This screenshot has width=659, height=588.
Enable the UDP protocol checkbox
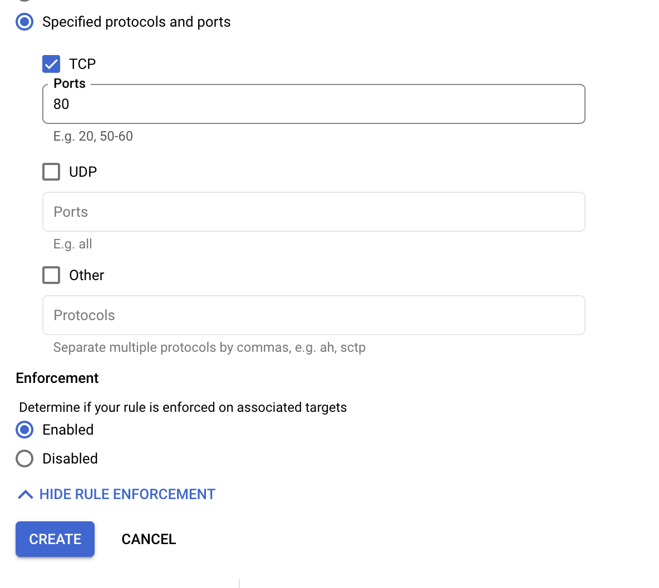[51, 172]
